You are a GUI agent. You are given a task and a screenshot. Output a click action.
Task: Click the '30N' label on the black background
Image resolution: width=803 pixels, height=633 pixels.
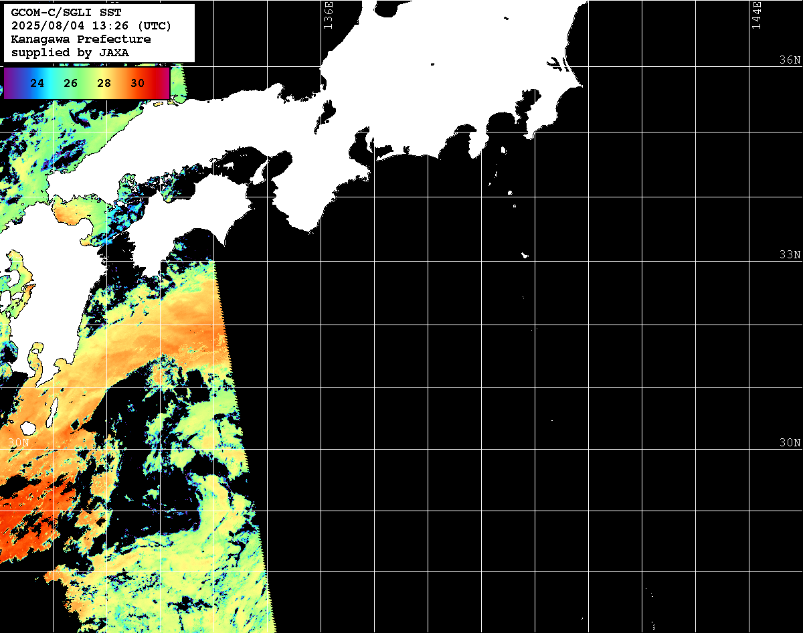pos(790,443)
